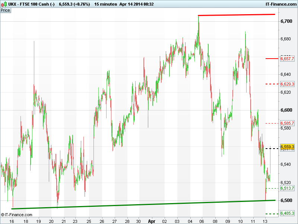Select the green 6,485.3 support level label
The image size is (298, 224).
tap(287, 214)
